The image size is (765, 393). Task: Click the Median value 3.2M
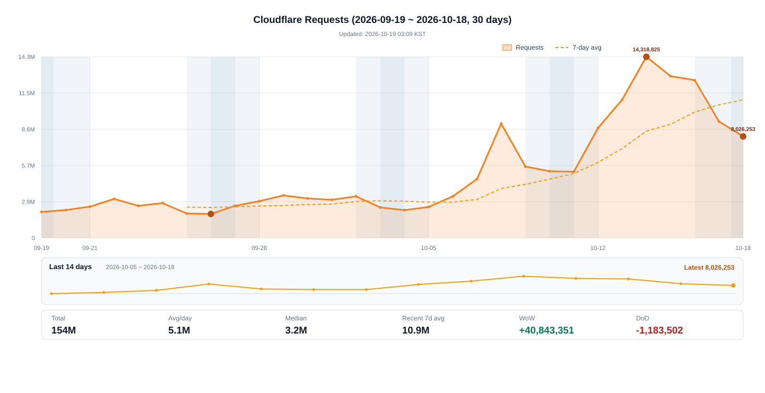[296, 330]
